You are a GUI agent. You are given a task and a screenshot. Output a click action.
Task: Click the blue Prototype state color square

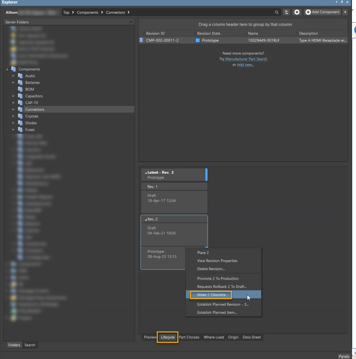pos(198,40)
